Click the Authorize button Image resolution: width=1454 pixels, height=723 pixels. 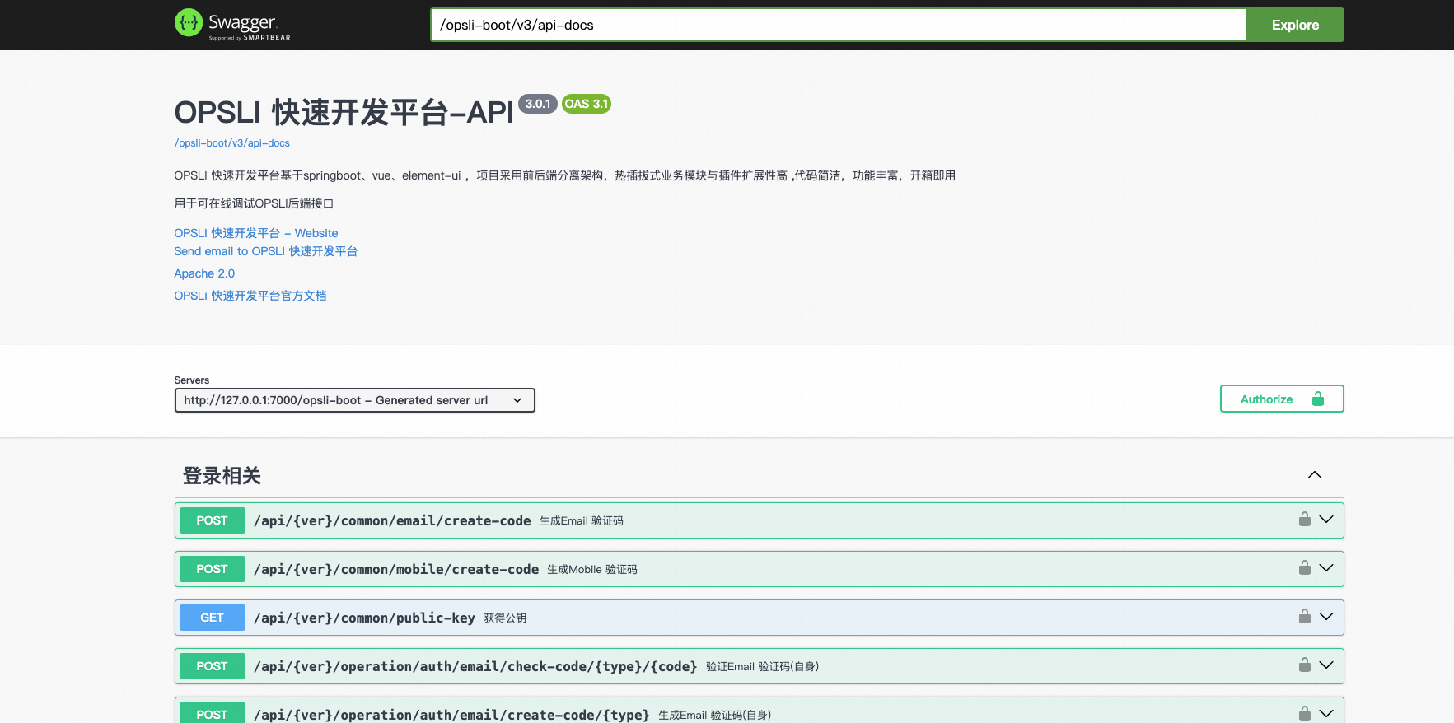[x=1282, y=399]
